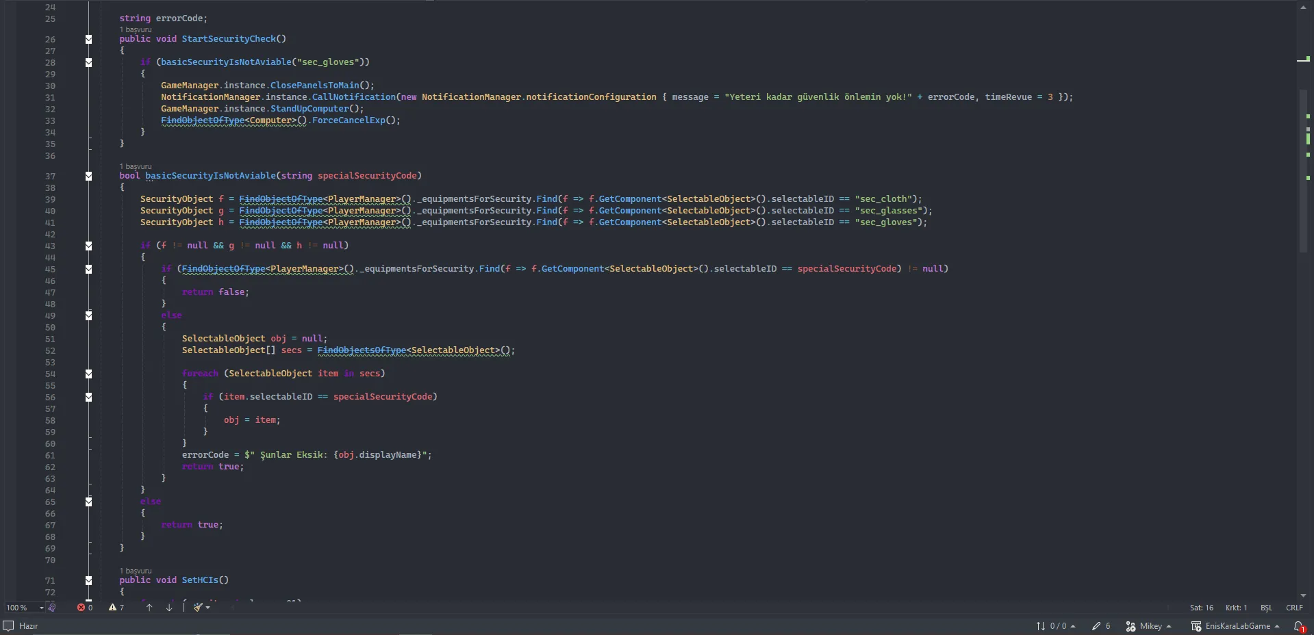Screen dimensions: 1314x635
Task: Click the vertical scrollbar thumb
Action: pyautogui.click(x=1303, y=171)
